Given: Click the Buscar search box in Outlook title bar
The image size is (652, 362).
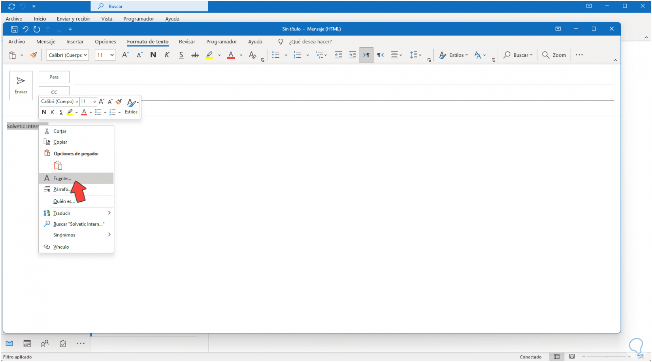Looking at the screenshot, I should (x=149, y=6).
